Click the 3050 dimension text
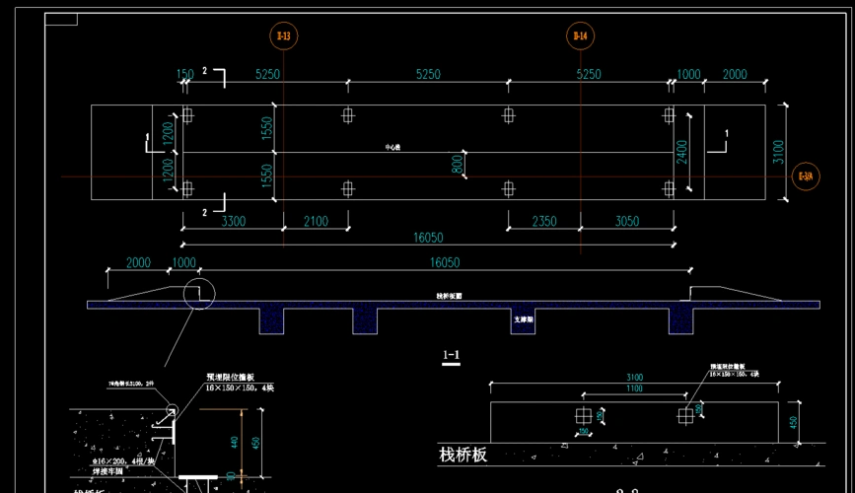 [x=626, y=222]
